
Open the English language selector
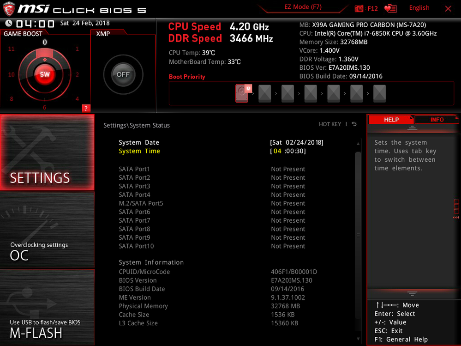click(x=419, y=7)
